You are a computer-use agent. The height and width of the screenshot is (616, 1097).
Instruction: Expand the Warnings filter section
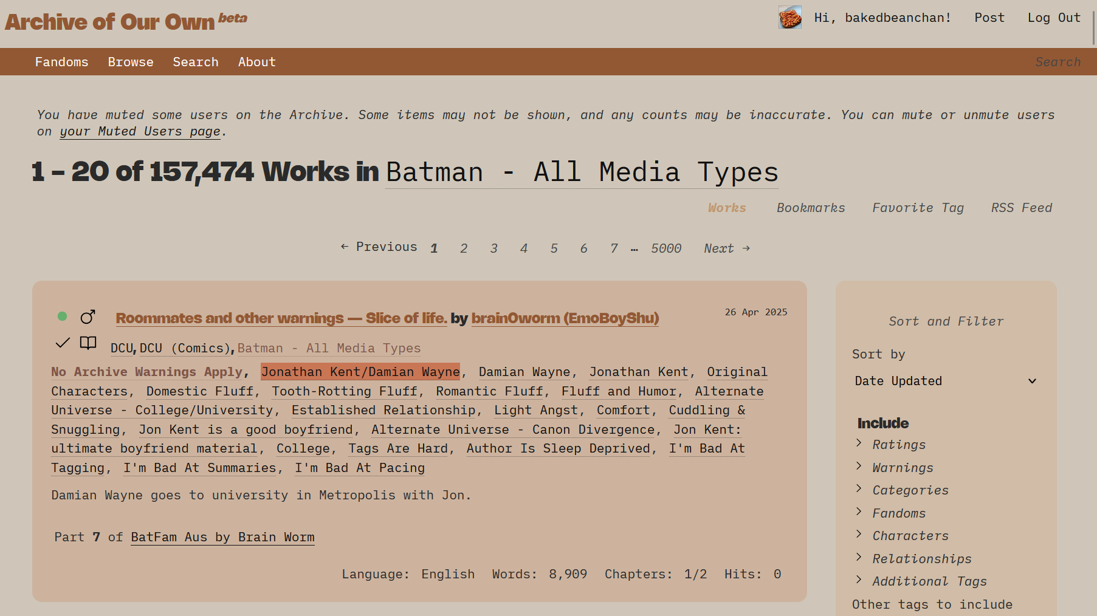(903, 468)
